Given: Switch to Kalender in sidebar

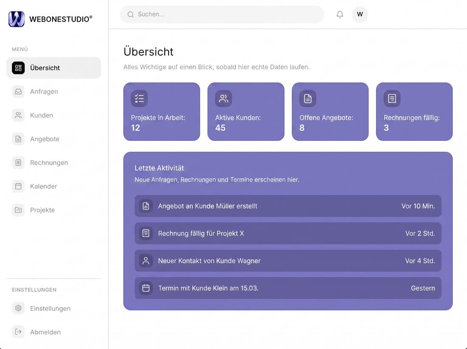Looking at the screenshot, I should [43, 186].
